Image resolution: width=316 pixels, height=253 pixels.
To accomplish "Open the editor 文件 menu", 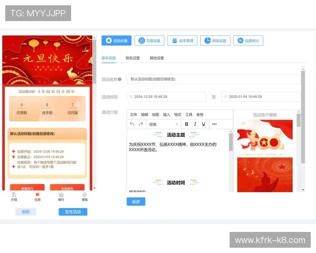I will (x=133, y=114).
